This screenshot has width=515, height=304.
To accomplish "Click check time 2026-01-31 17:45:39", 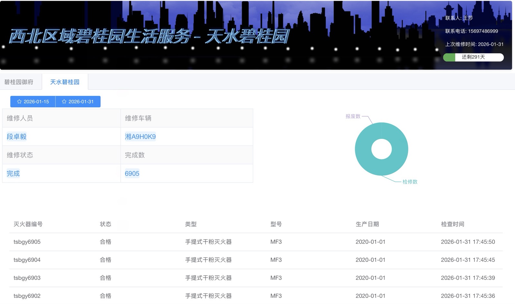I will (x=468, y=278).
